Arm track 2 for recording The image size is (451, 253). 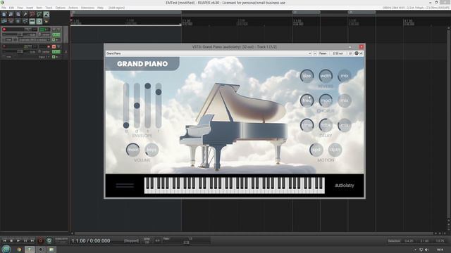[4, 46]
